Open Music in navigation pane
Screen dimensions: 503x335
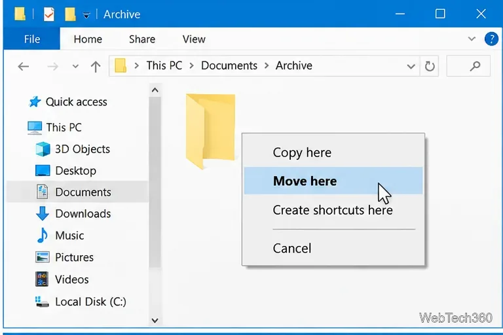point(69,236)
